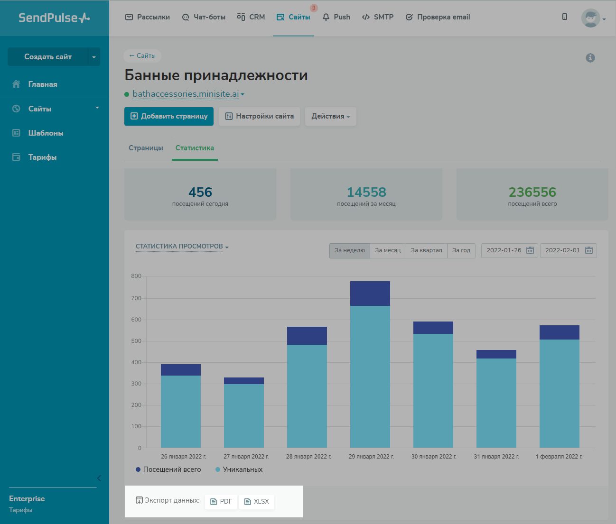This screenshot has width=616, height=524.
Task: Collapse the left sidebar with the chevron
Action: tap(99, 478)
